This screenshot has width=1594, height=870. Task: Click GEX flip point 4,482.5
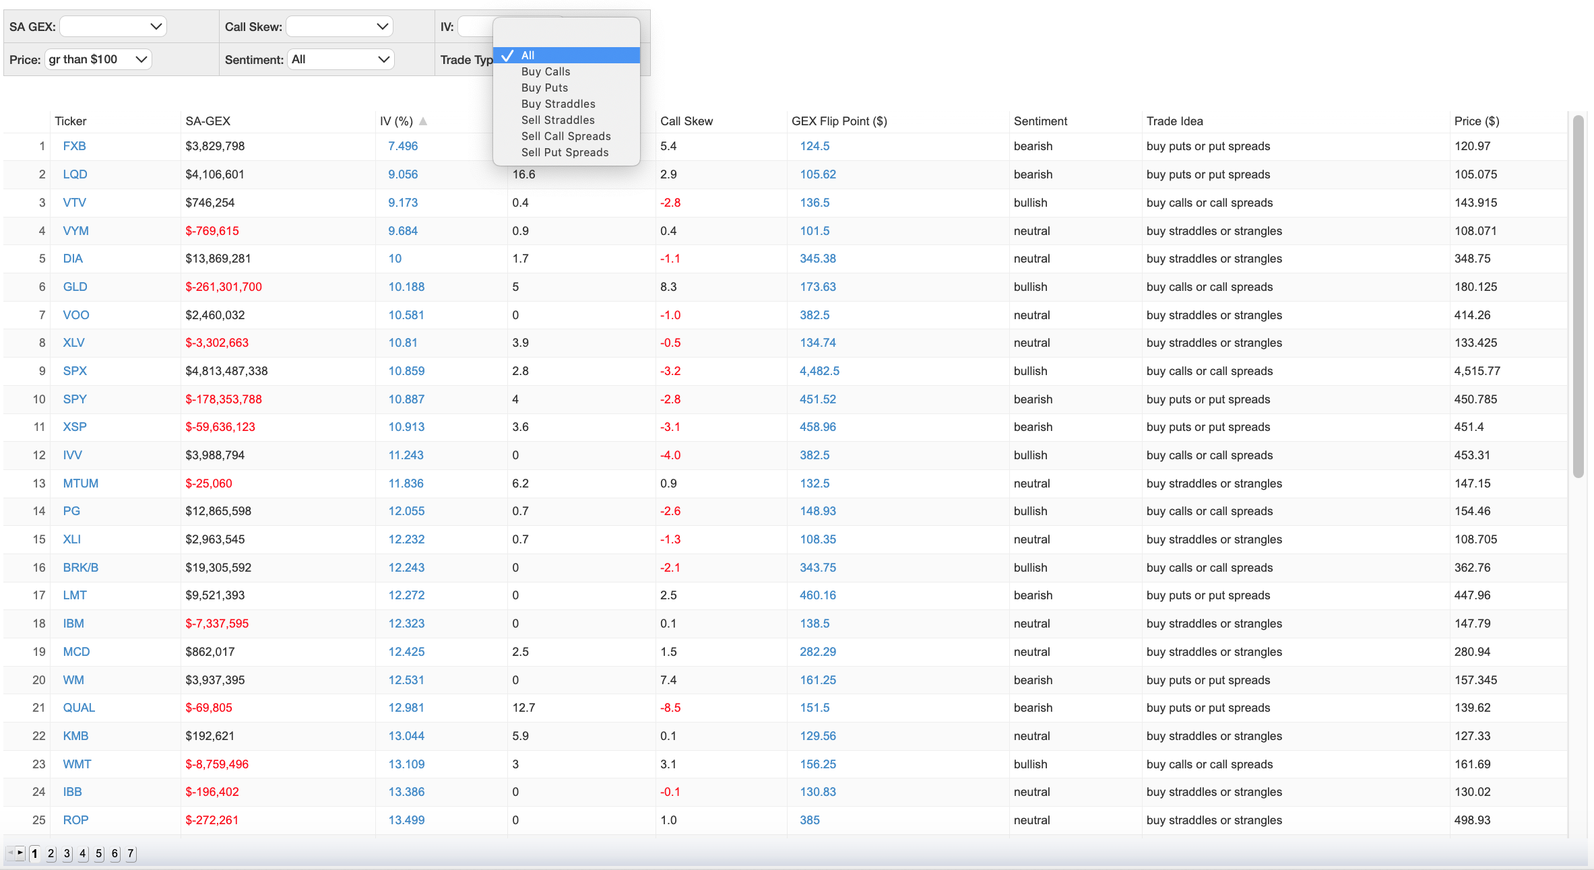(819, 371)
